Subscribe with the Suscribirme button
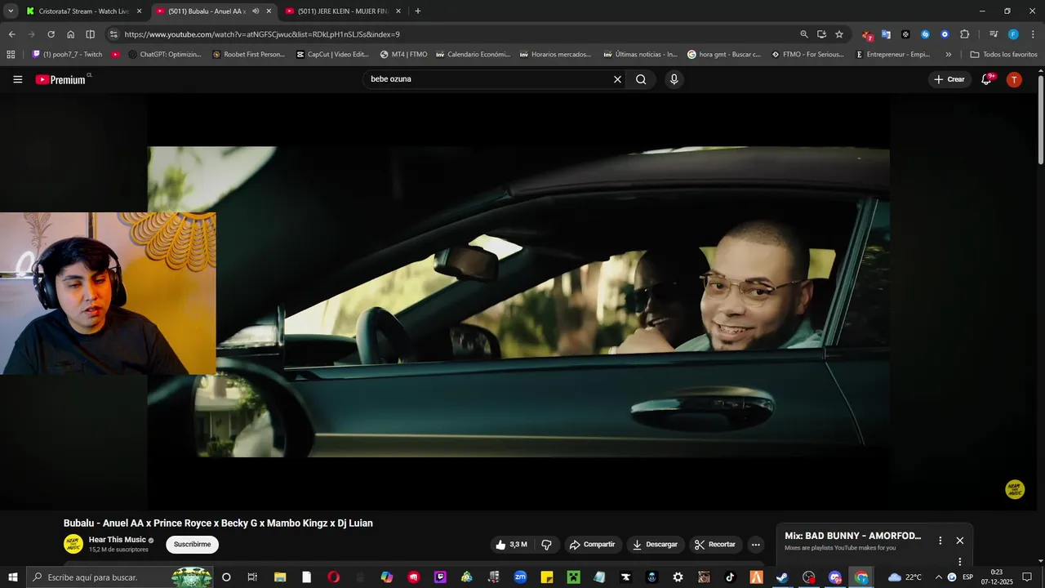 (192, 545)
